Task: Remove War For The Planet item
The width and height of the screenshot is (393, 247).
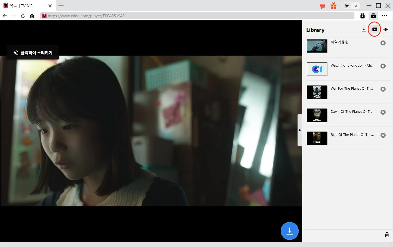Action: pyautogui.click(x=383, y=89)
